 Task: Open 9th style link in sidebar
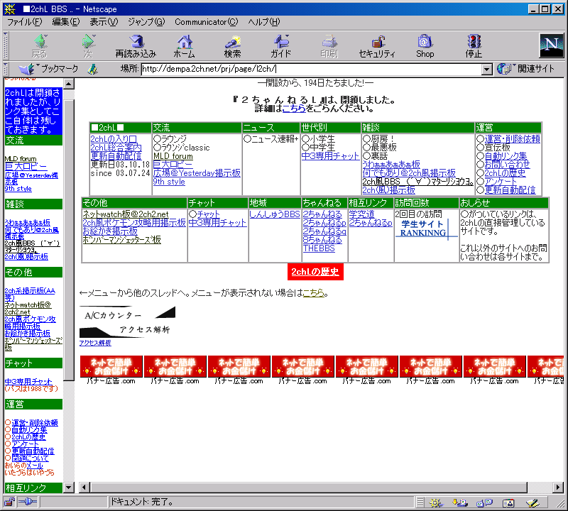(x=18, y=189)
